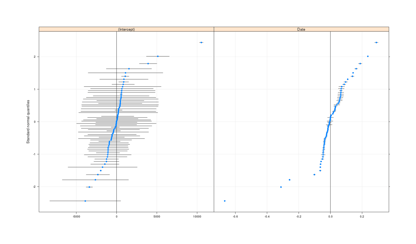
Task: Select the lowest Date outlier point
Action: 225,201
